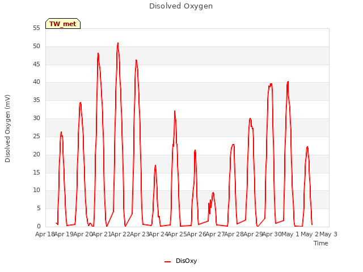
Task: Click the 10 y-axis tick label
Action: pyautogui.click(x=36, y=190)
